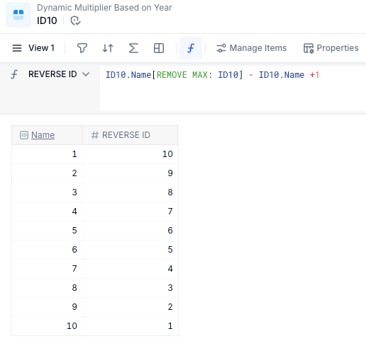Open the column layout icon

point(159,48)
